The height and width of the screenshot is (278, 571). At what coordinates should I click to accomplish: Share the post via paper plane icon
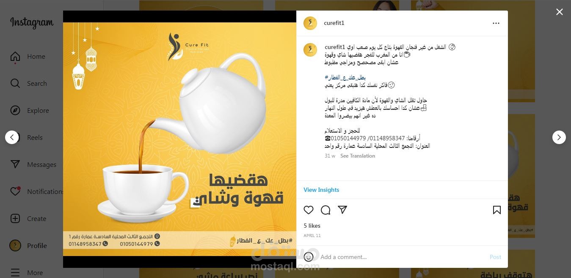coord(342,210)
